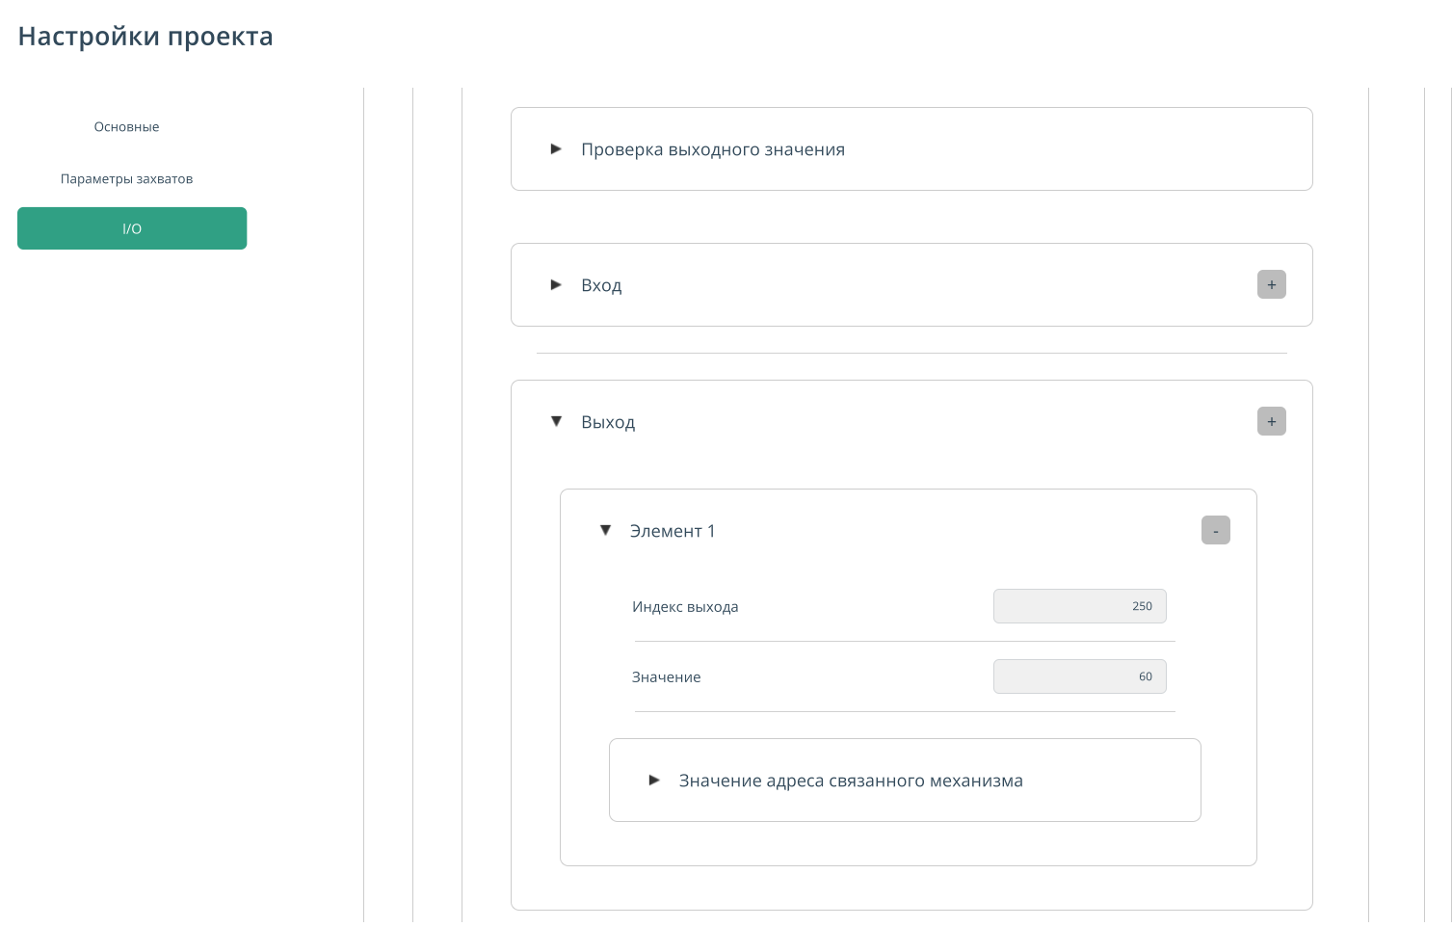Add a new input with Вход plus button
Image resolution: width=1452 pixels, height=927 pixels.
[x=1271, y=285]
